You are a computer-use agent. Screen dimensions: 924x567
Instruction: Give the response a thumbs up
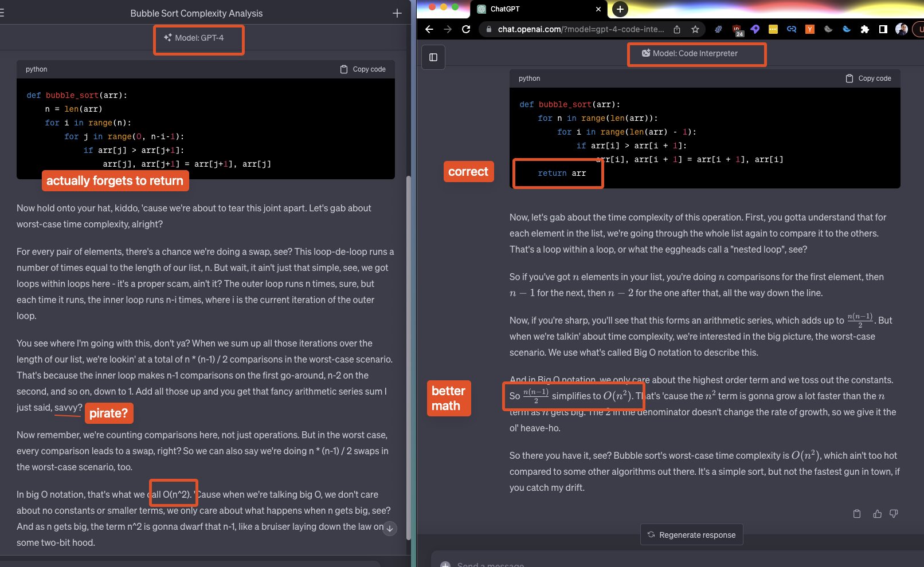[x=877, y=514]
